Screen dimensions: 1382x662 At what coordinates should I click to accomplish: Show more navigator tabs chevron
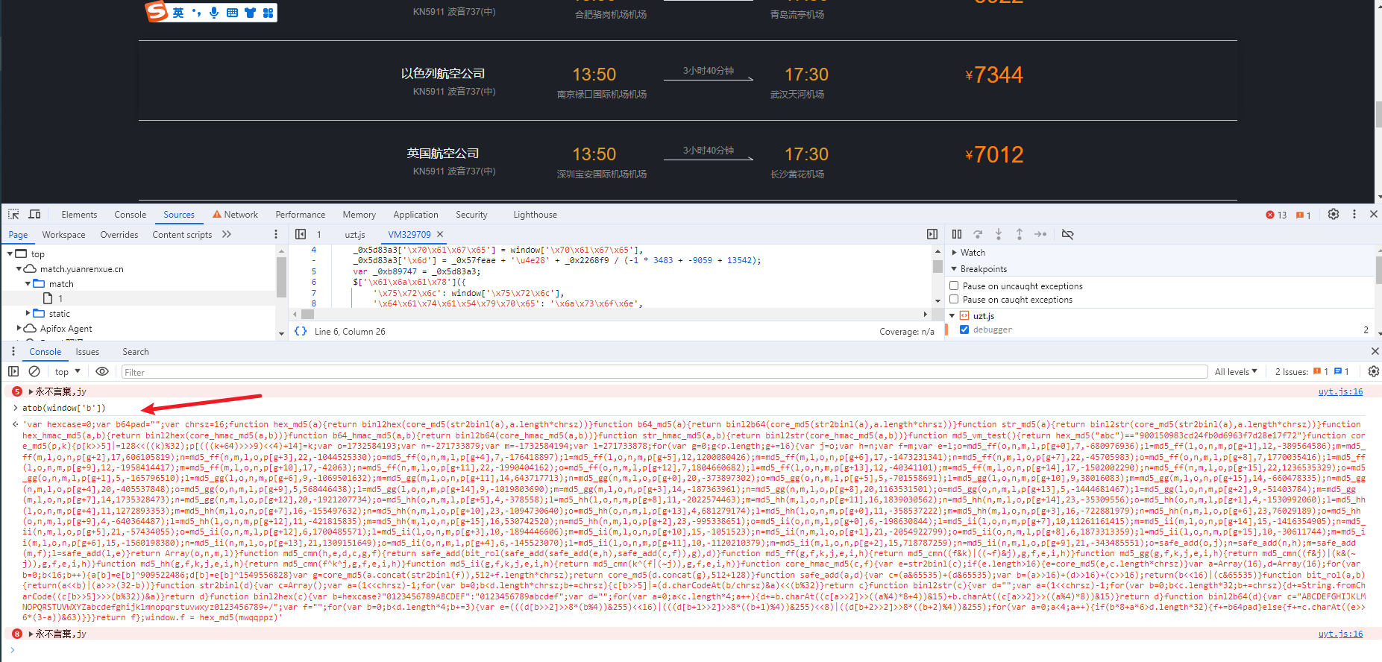tap(227, 234)
